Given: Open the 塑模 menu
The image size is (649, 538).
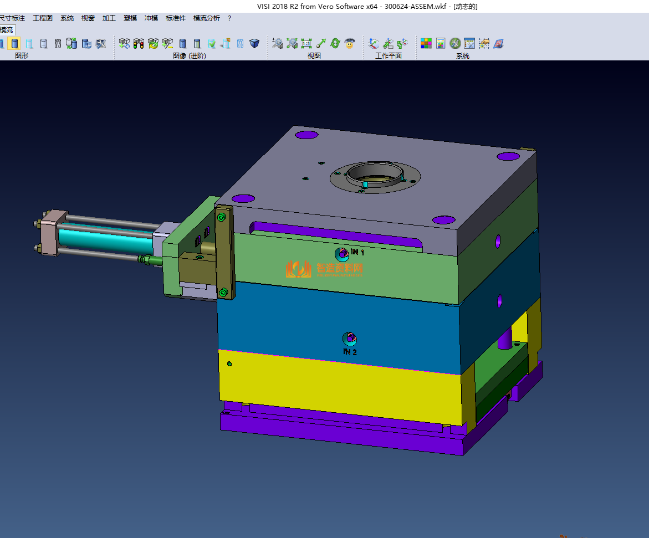Looking at the screenshot, I should [x=130, y=18].
